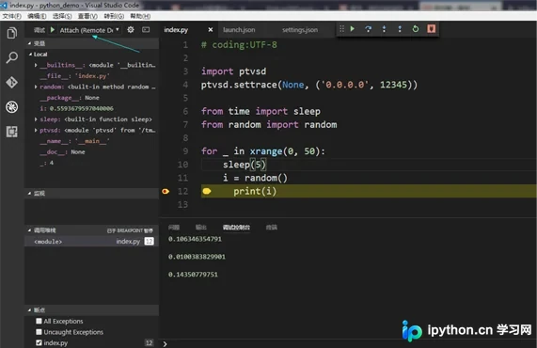This screenshot has width=537, height=348.
Task: Open the Help menu
Action: pos(140,16)
